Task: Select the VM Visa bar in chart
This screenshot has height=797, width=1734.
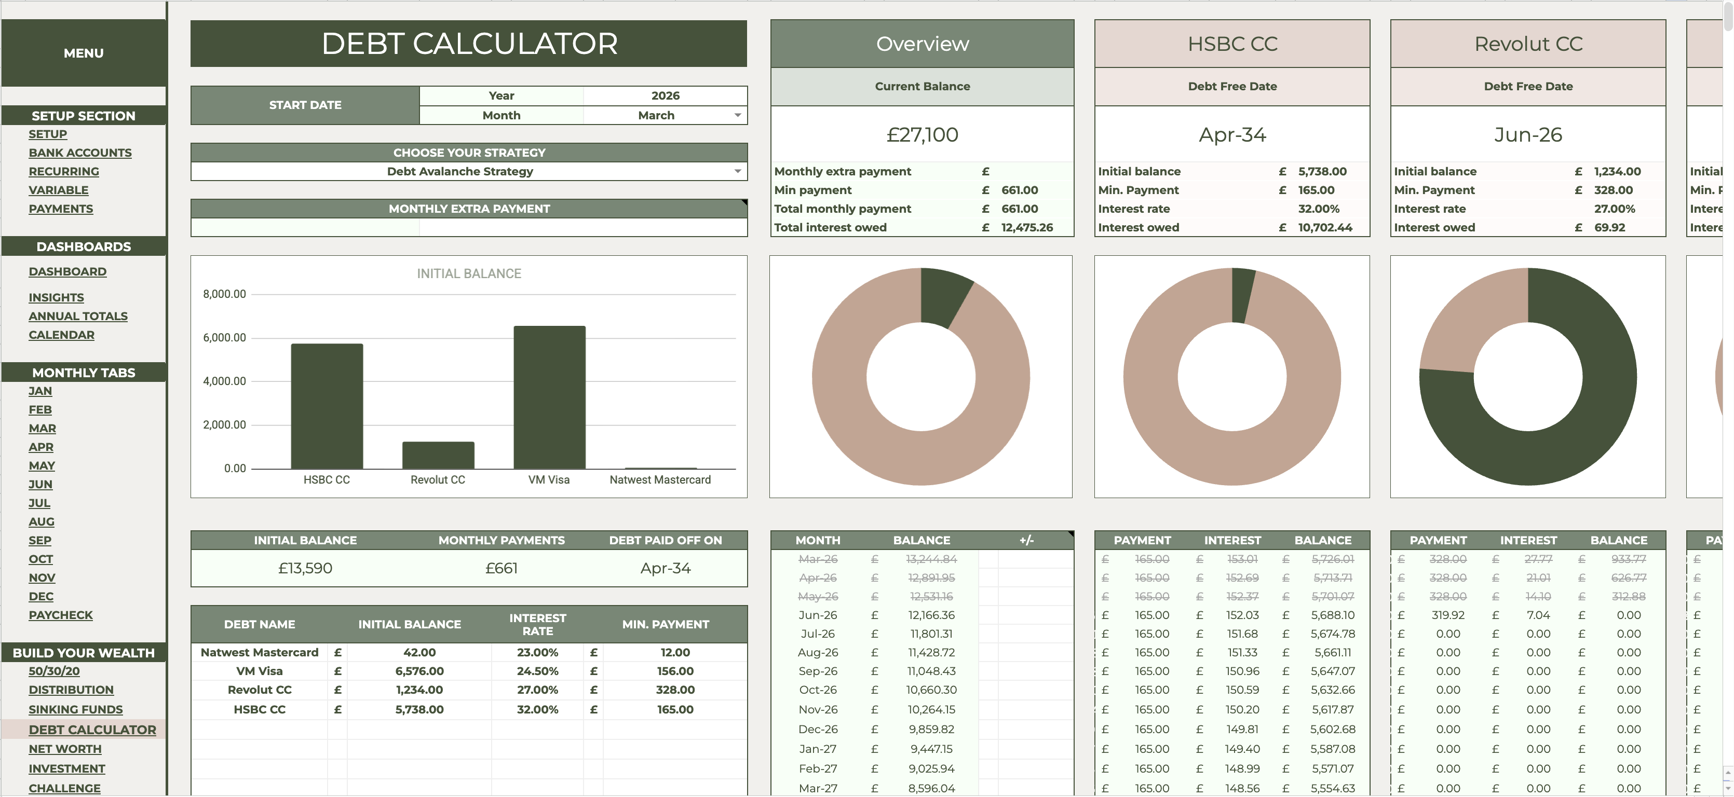Action: point(549,397)
